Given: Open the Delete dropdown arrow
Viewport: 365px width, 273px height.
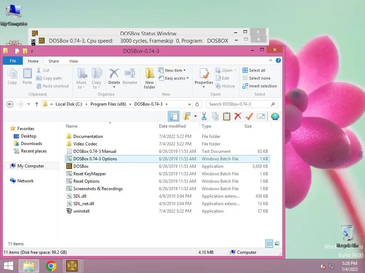Looking at the screenshot, I should pyautogui.click(x=114, y=87).
